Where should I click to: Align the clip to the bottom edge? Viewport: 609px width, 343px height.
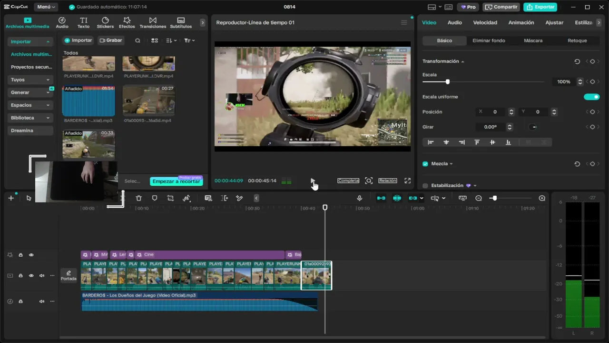coord(508,142)
